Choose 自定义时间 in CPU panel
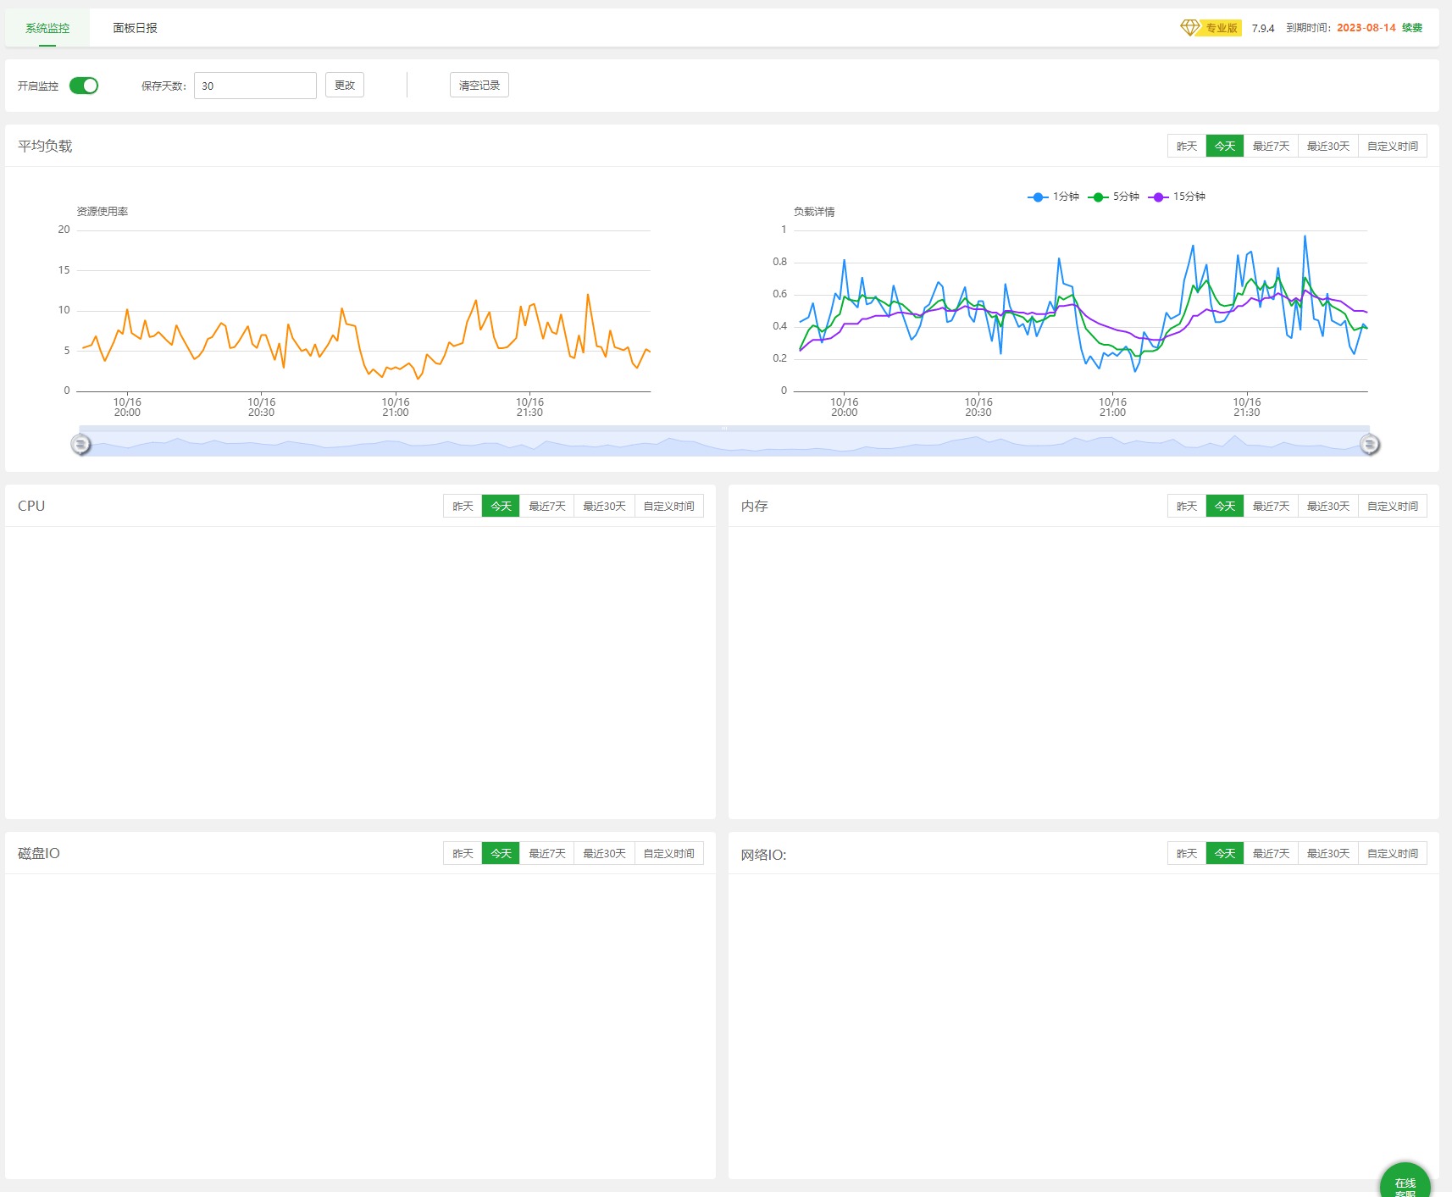 (668, 507)
